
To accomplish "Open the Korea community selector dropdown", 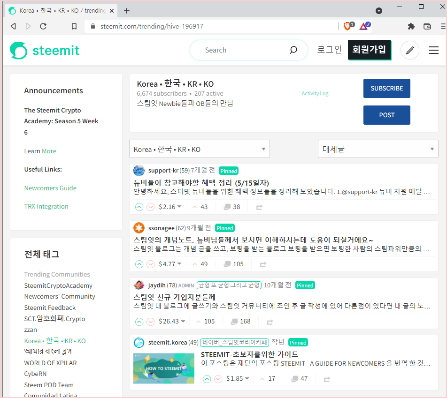I will tap(199, 149).
